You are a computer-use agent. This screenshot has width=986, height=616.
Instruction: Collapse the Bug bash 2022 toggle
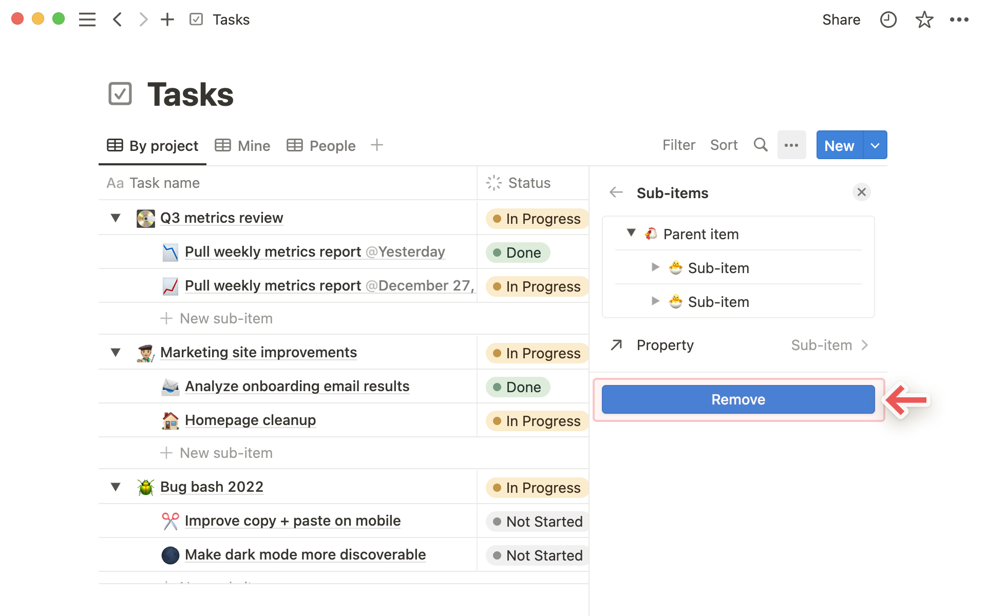pos(116,487)
